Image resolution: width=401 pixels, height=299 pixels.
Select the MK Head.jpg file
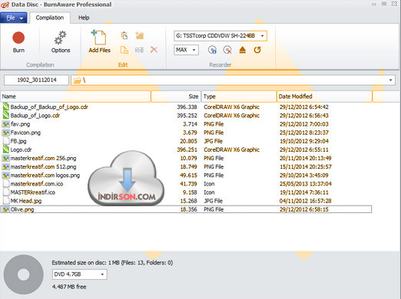26,201
